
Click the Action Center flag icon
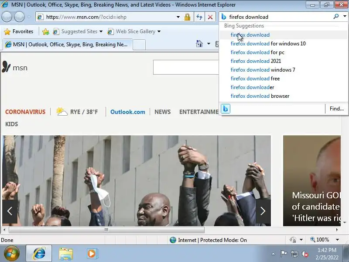point(284,254)
